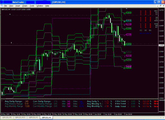Click the 5 Jun 08:00 time axis label

click(x=128, y=114)
